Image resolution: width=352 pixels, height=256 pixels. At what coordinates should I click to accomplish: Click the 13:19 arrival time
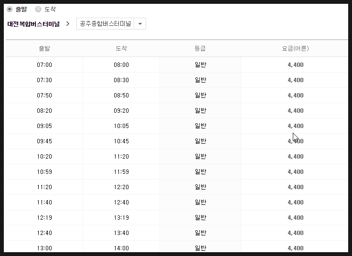point(121,218)
